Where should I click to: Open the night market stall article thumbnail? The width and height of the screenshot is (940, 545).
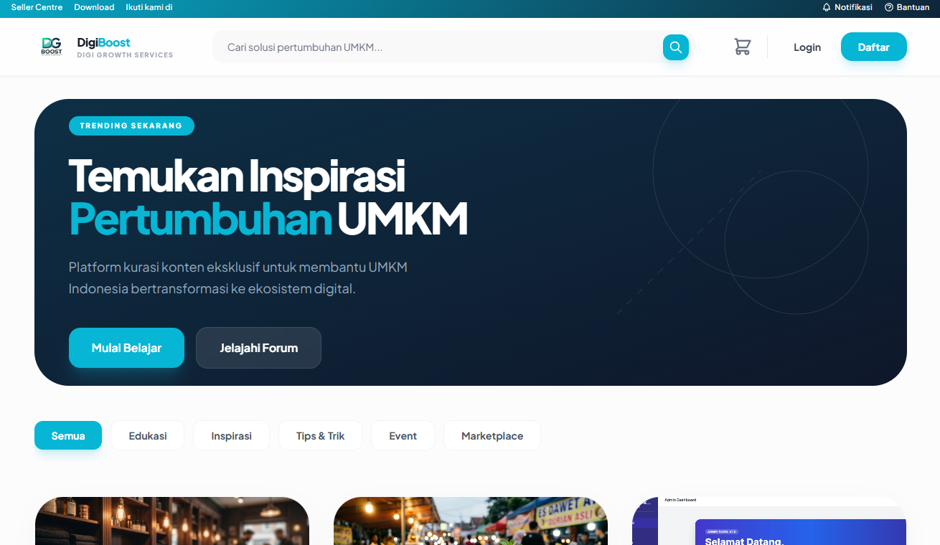471,521
